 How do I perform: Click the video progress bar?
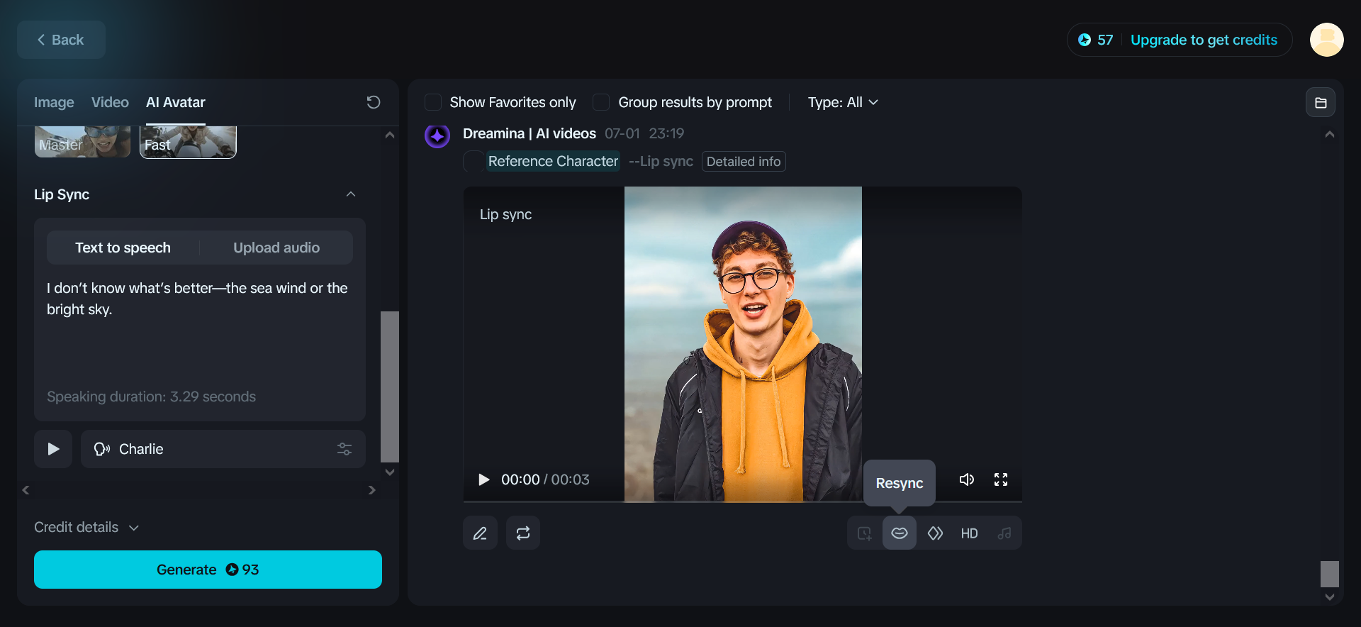click(x=743, y=501)
